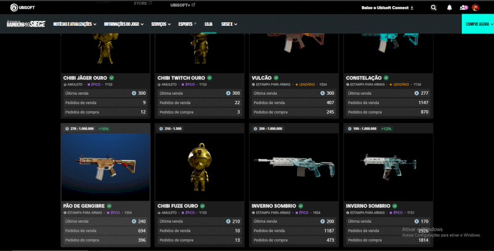Click green verified check beside Vulcão
Image resolution: width=494 pixels, height=251 pixels.
click(x=276, y=78)
